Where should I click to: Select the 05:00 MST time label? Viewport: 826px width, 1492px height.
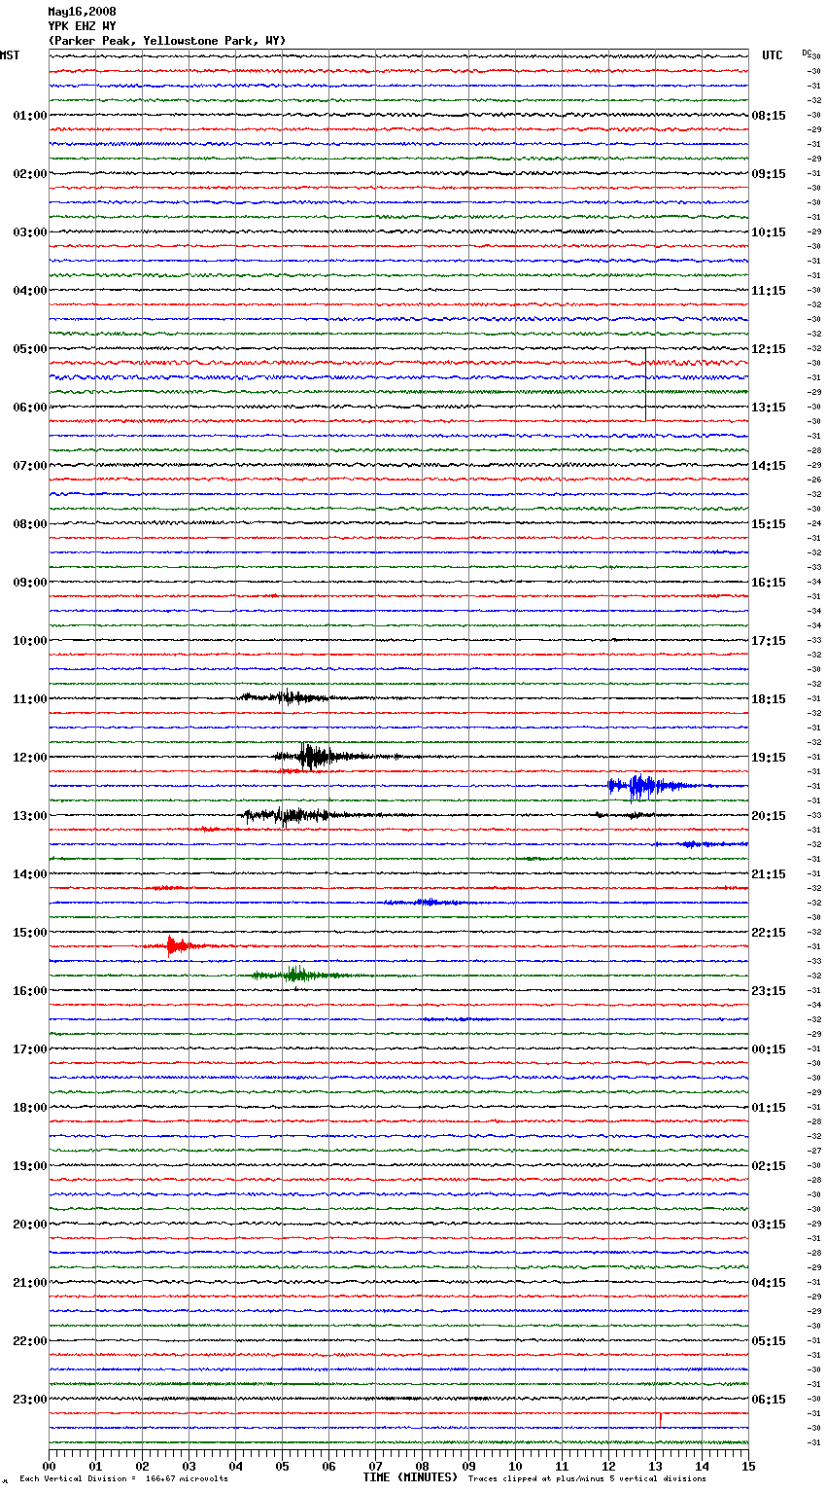pos(29,349)
